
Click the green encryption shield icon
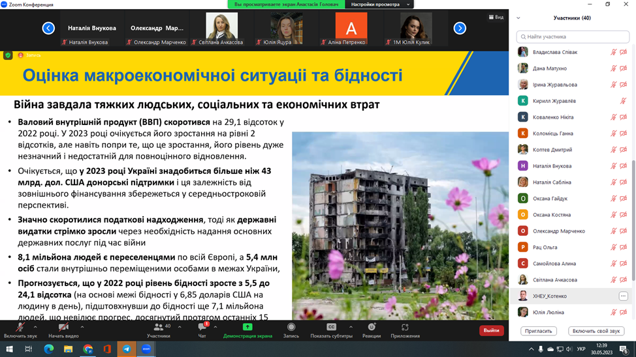click(8, 55)
